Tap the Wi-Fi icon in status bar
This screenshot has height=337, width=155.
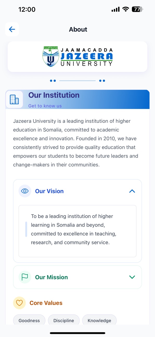click(x=126, y=9)
